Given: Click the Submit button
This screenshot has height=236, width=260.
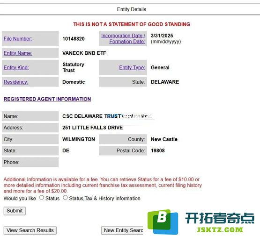Looking at the screenshot, I should pos(15,211).
